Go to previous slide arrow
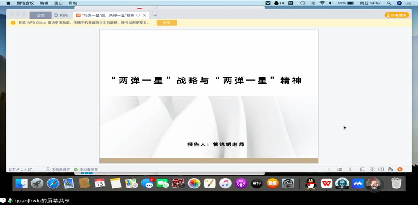 tap(329, 169)
